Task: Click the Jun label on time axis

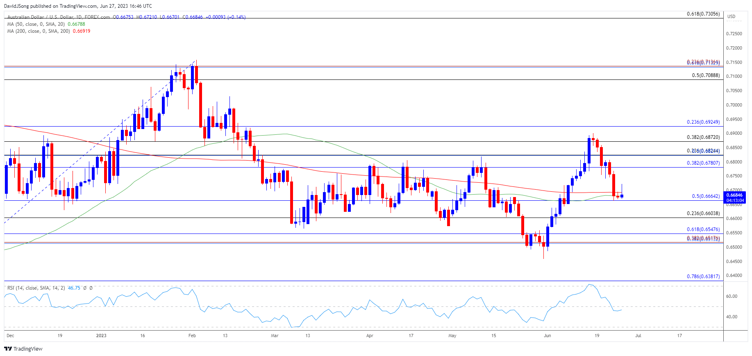Action: 547,336
